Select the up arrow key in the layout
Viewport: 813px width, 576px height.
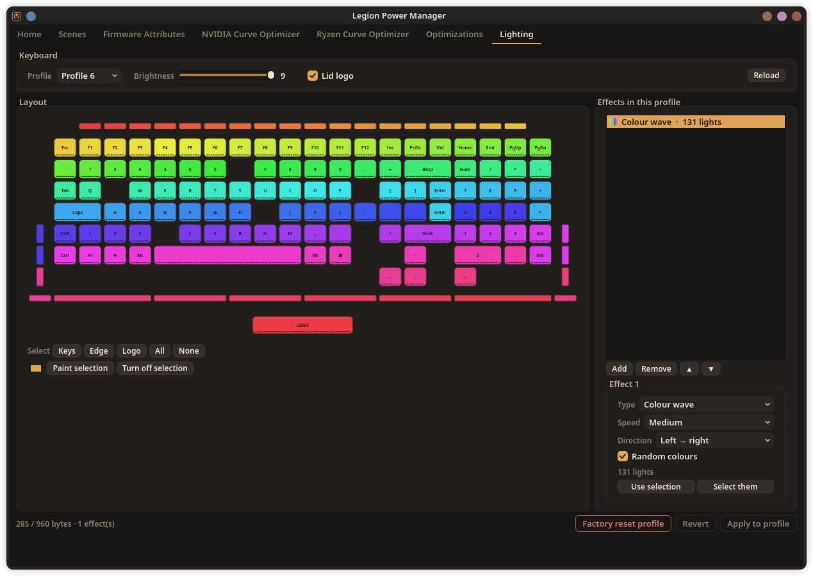(415, 255)
